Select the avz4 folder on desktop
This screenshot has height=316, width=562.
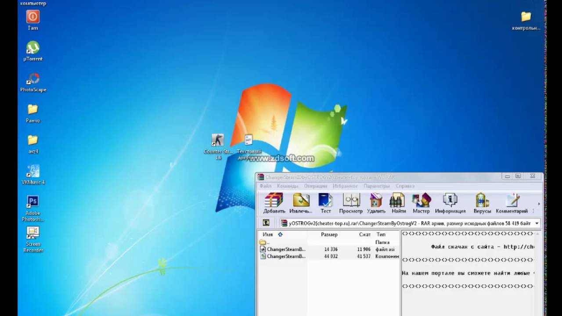[x=33, y=144]
